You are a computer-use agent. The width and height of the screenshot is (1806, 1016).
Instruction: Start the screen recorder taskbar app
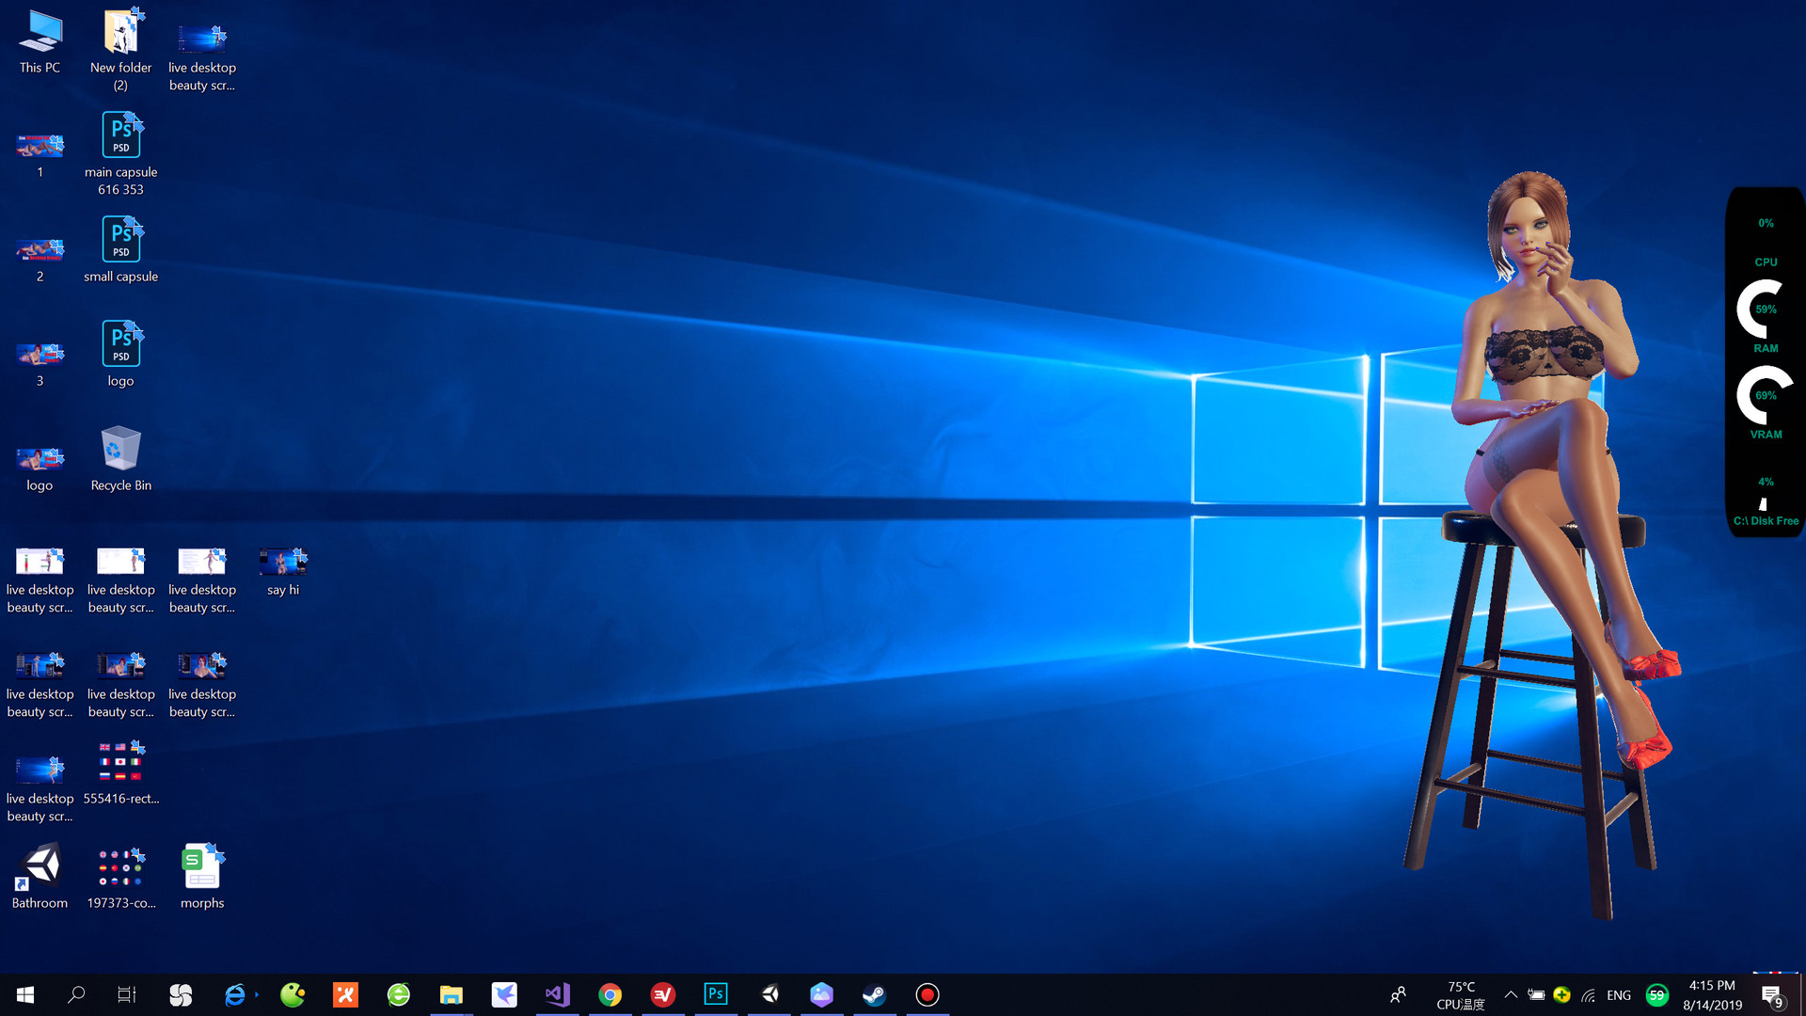(x=927, y=994)
